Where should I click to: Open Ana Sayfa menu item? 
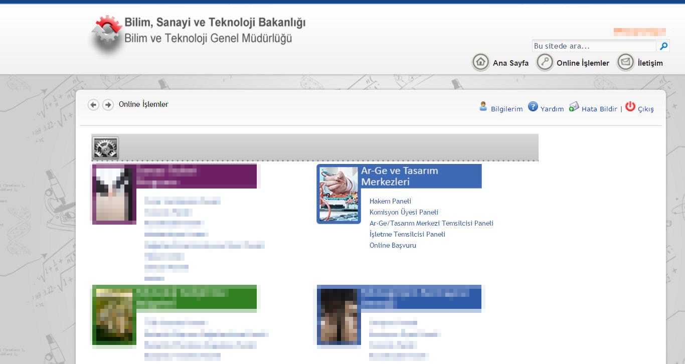[x=510, y=63]
